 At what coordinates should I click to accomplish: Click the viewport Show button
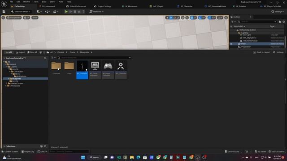point(35,18)
